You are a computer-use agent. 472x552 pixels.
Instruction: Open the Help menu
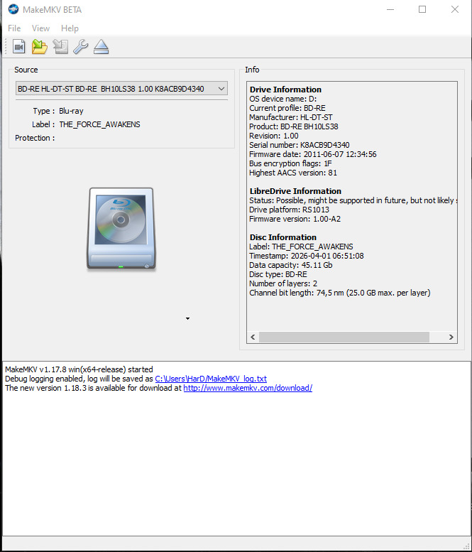70,28
